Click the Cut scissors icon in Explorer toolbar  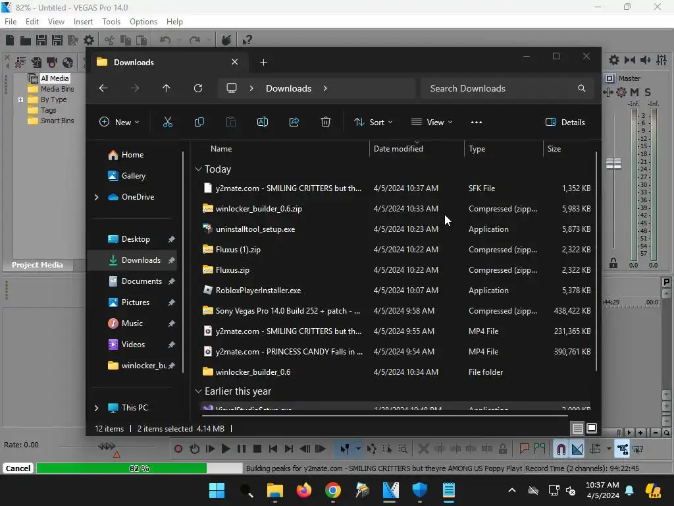[x=168, y=122]
